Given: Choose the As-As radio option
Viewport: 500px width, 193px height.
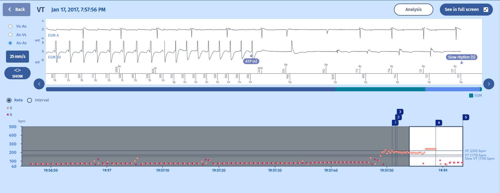Looking at the screenshot, I should click(10, 43).
